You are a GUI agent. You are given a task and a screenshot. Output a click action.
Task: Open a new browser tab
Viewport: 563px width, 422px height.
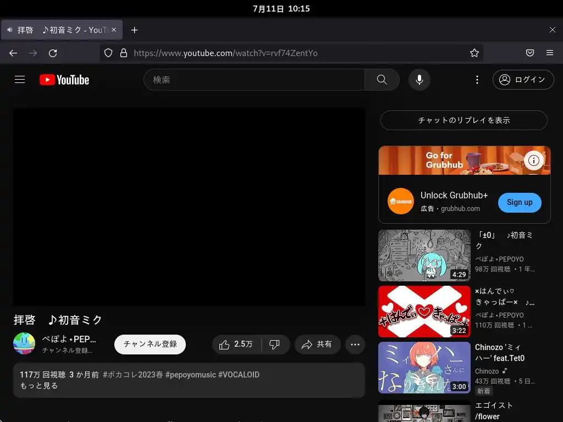pos(134,30)
